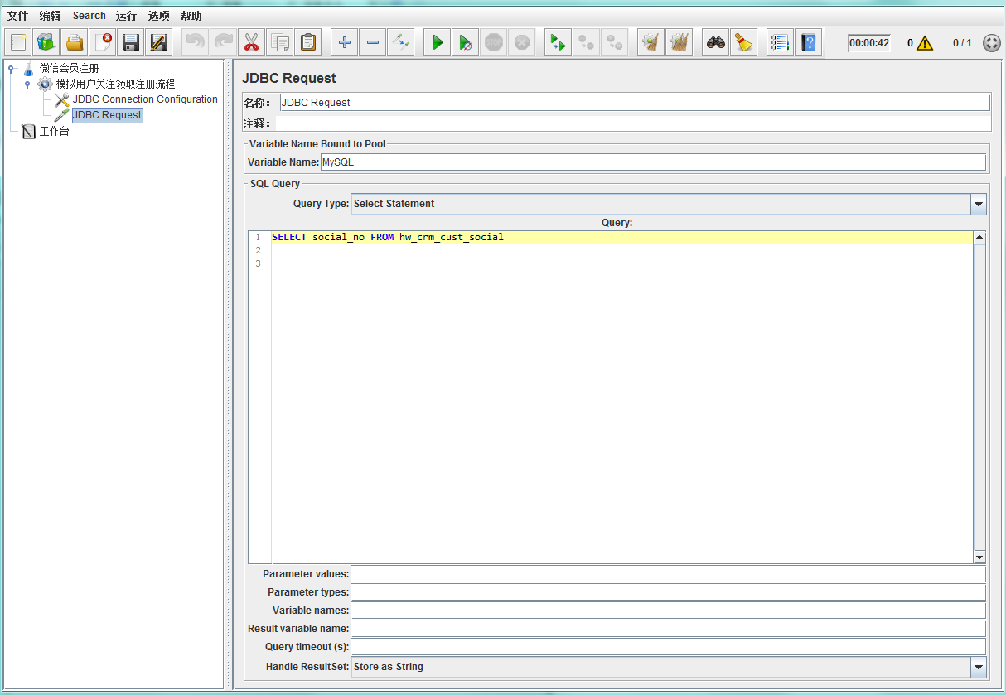Click the Result variable name field

[x=669, y=629]
